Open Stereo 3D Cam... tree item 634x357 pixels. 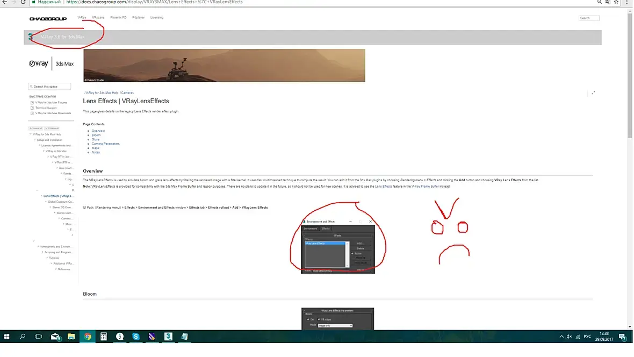(62, 207)
